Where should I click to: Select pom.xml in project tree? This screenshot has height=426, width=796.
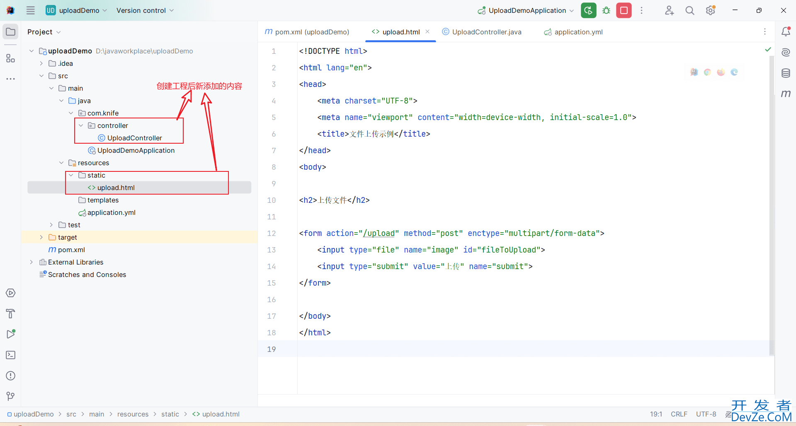point(67,250)
